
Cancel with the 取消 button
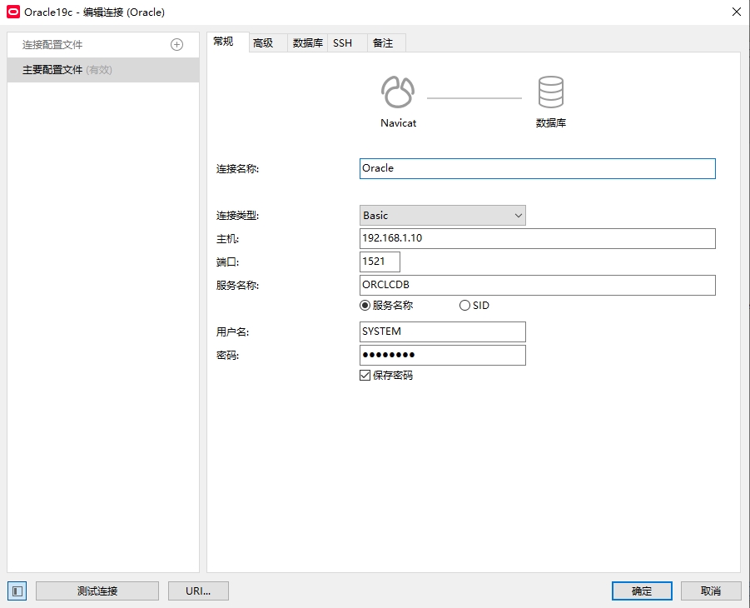(711, 591)
